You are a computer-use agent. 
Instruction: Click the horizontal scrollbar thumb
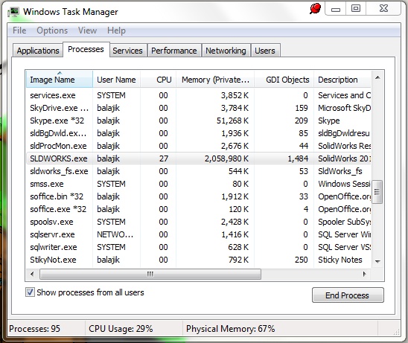150,274
